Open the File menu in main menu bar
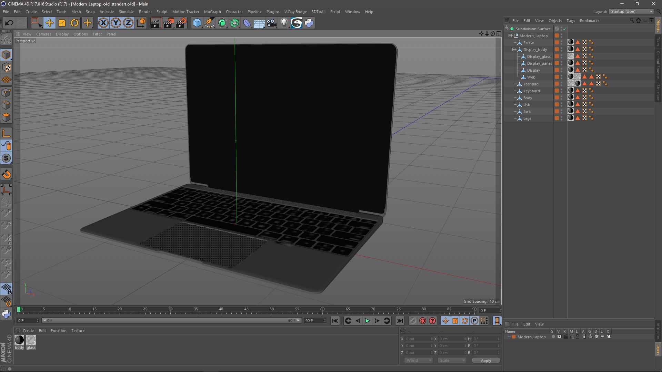This screenshot has width=662, height=372. coord(6,12)
